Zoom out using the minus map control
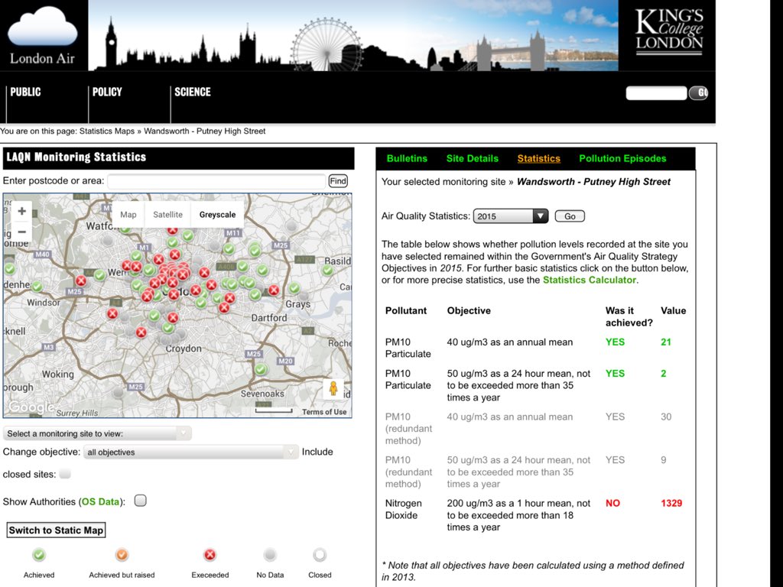 (21, 232)
